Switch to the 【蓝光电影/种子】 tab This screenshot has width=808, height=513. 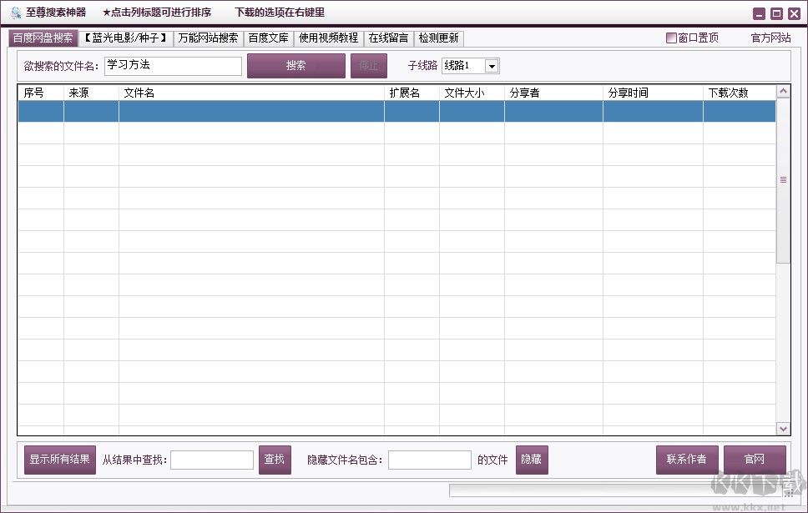(124, 38)
